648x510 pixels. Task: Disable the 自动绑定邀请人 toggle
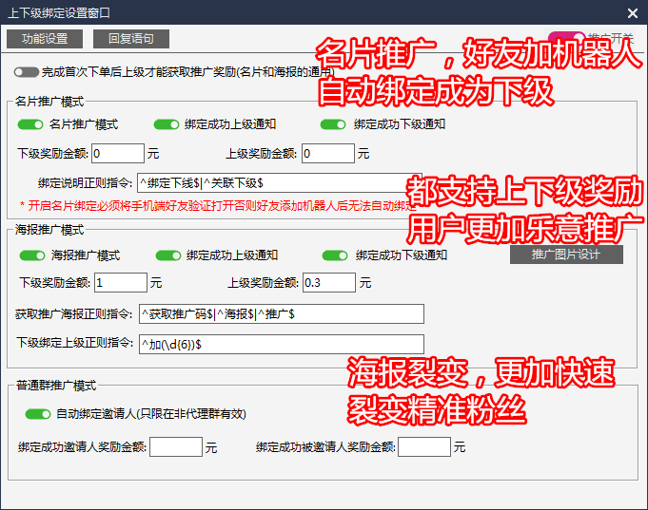point(38,414)
